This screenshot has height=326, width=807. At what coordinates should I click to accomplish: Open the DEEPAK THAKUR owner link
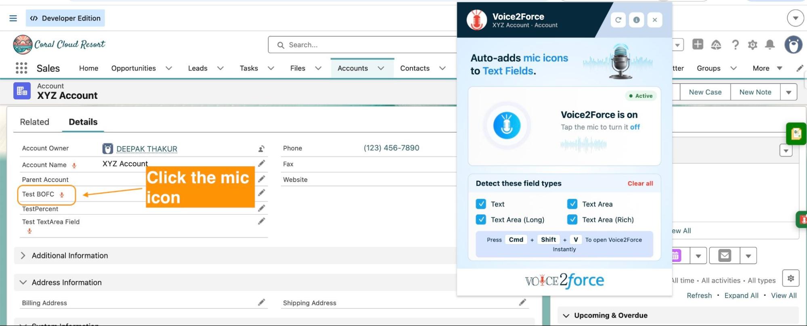tap(147, 149)
